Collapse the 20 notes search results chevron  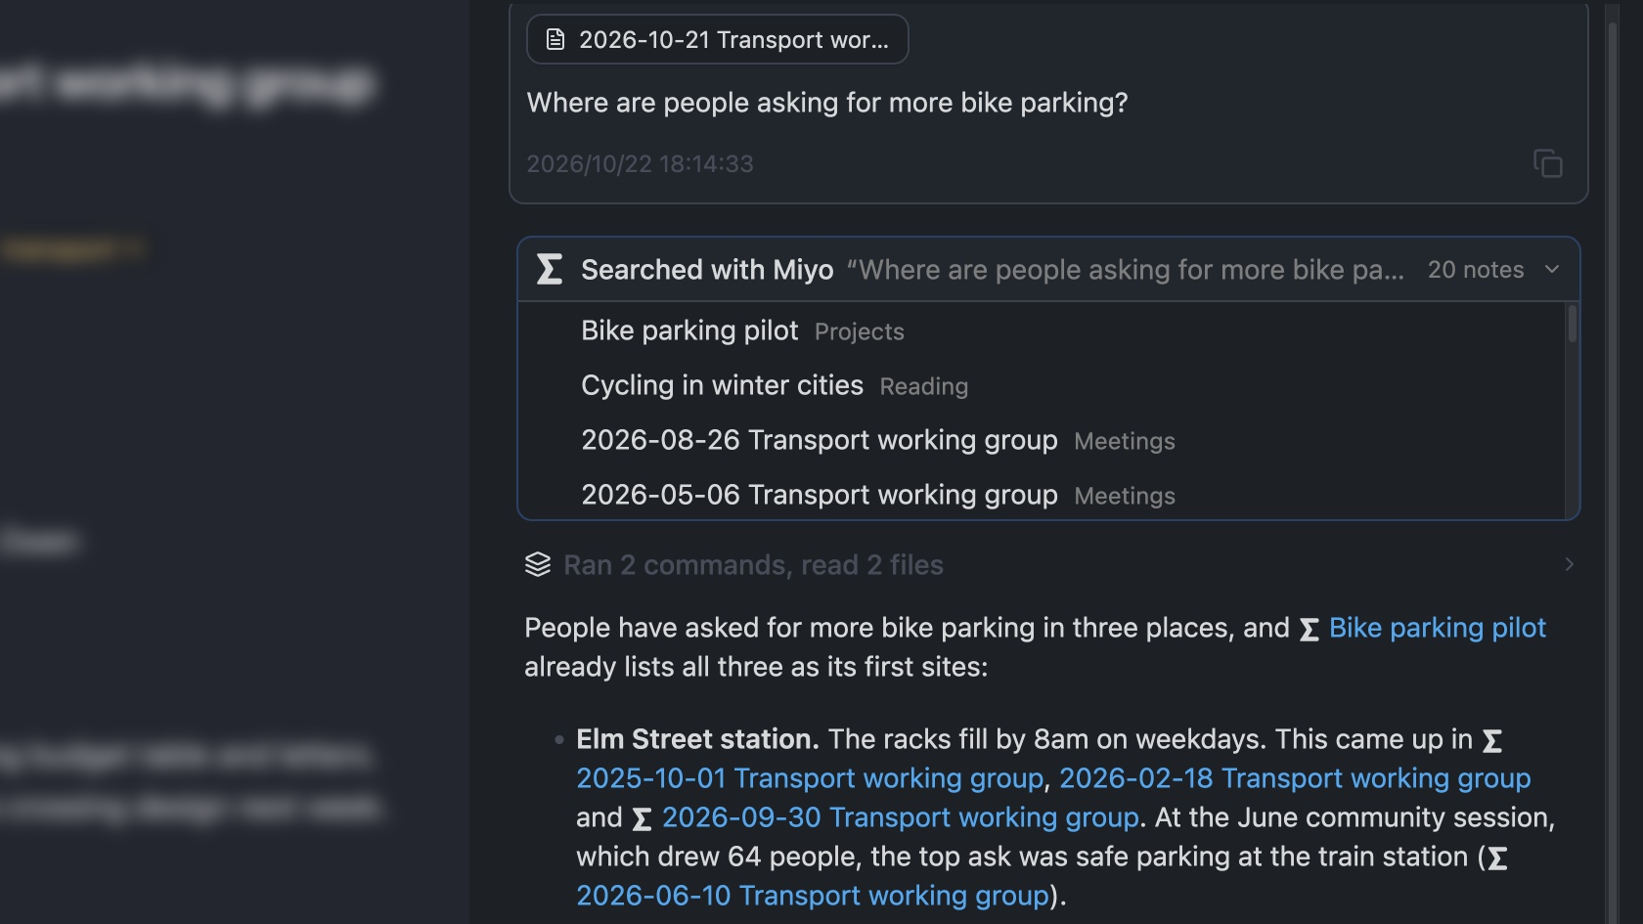click(1552, 269)
